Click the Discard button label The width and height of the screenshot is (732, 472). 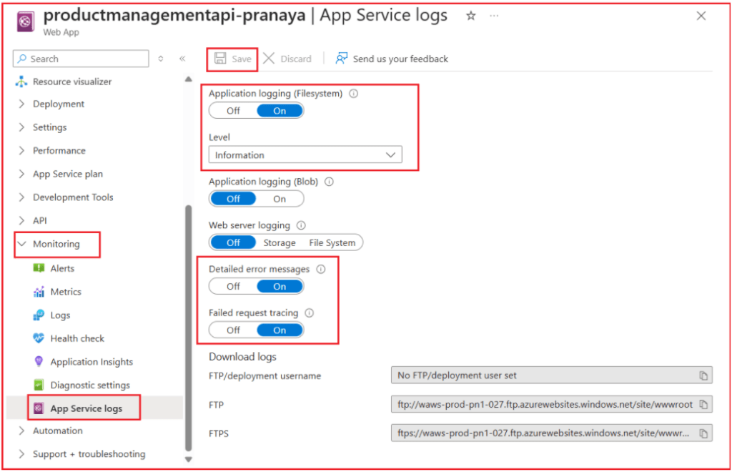296,59
